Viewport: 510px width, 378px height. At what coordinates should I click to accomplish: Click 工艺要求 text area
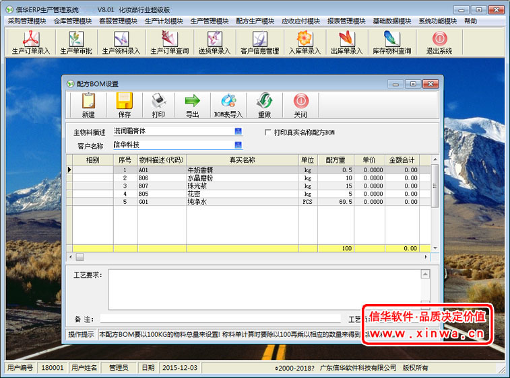coord(265,289)
